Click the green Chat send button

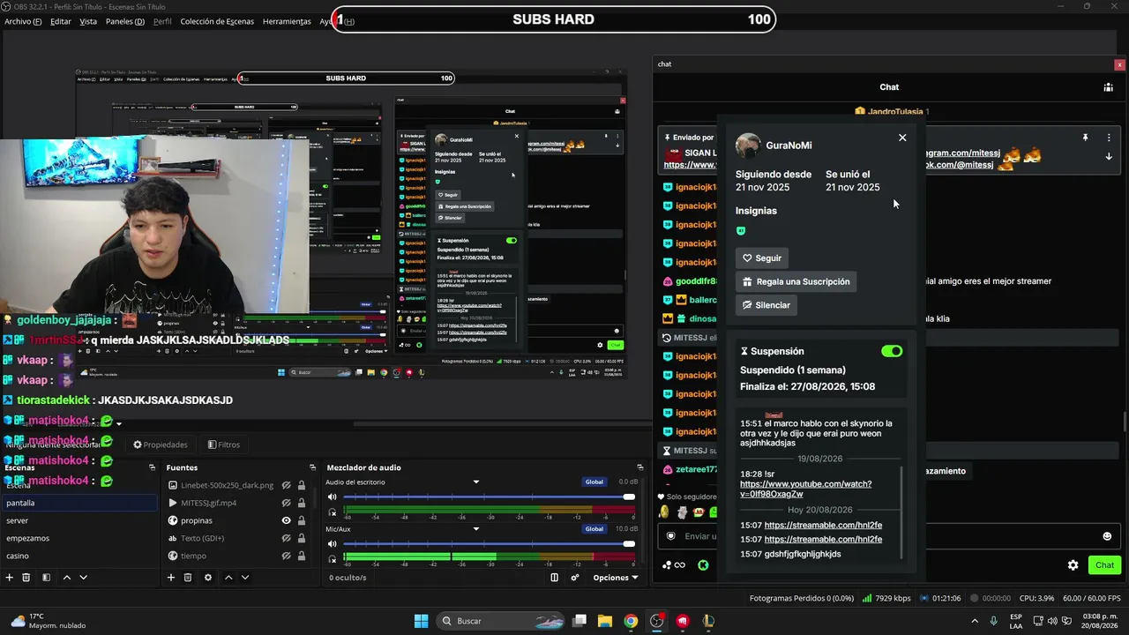point(1104,565)
